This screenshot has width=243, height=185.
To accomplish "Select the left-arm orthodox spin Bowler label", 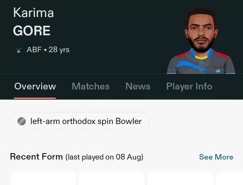I will tap(86, 121).
